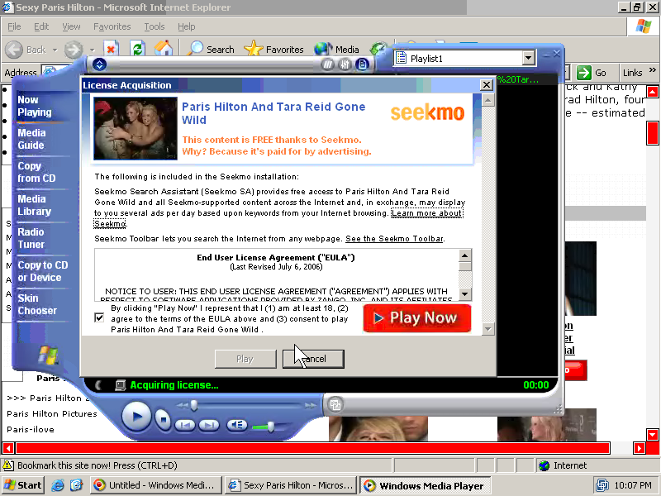Open the Copy to CD or Device tab
Screen dimensions: 661x496
(43, 271)
